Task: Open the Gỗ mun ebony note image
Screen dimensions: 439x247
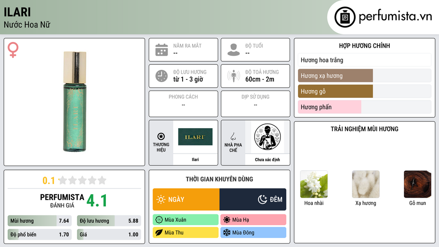Action: point(418,184)
